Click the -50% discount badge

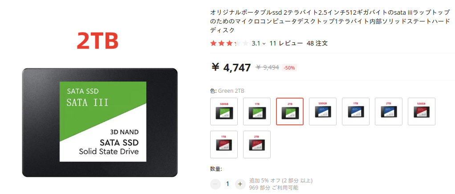289,68
